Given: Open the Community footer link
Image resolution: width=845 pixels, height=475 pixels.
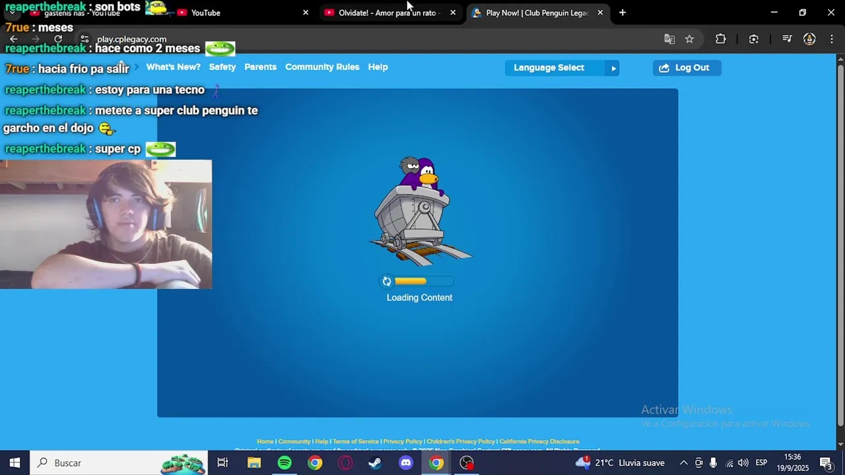Looking at the screenshot, I should (x=294, y=441).
